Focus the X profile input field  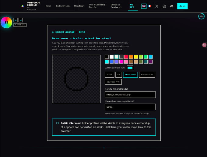point(130,95)
